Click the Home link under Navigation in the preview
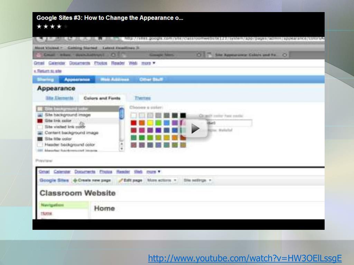The image size is (354, 265). tap(46, 213)
